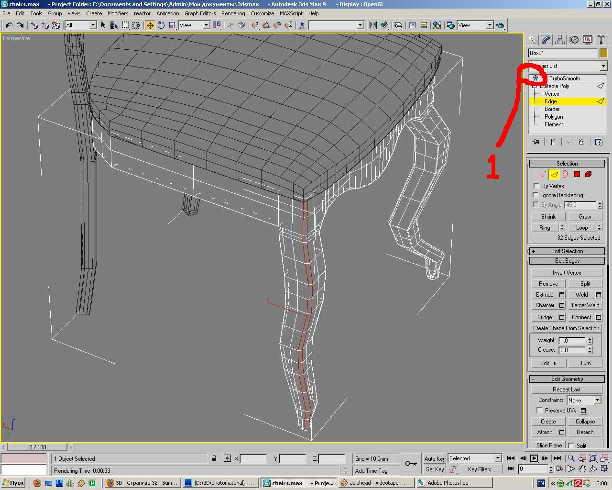612x490 pixels.
Task: Enable Preserve UVs checkbox
Action: (539, 411)
